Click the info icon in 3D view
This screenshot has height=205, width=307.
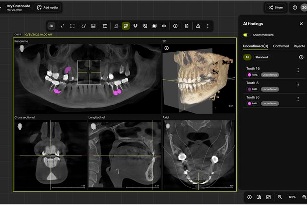click(x=166, y=48)
